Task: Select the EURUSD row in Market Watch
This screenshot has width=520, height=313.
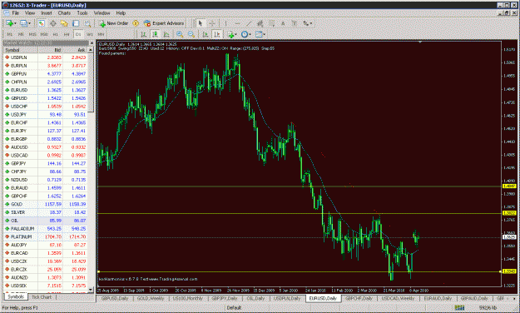Action: click(x=46, y=90)
